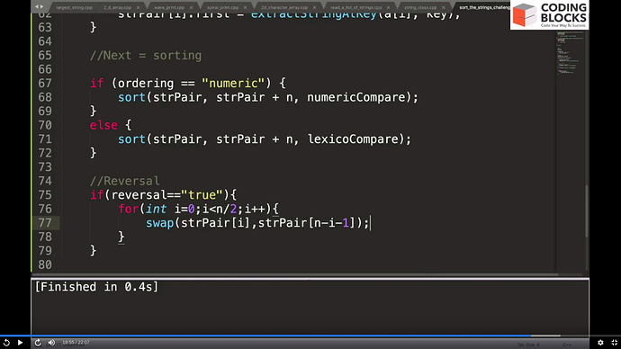The image size is (621, 349).
Task: Click the "//Reversal" comment
Action: [125, 181]
